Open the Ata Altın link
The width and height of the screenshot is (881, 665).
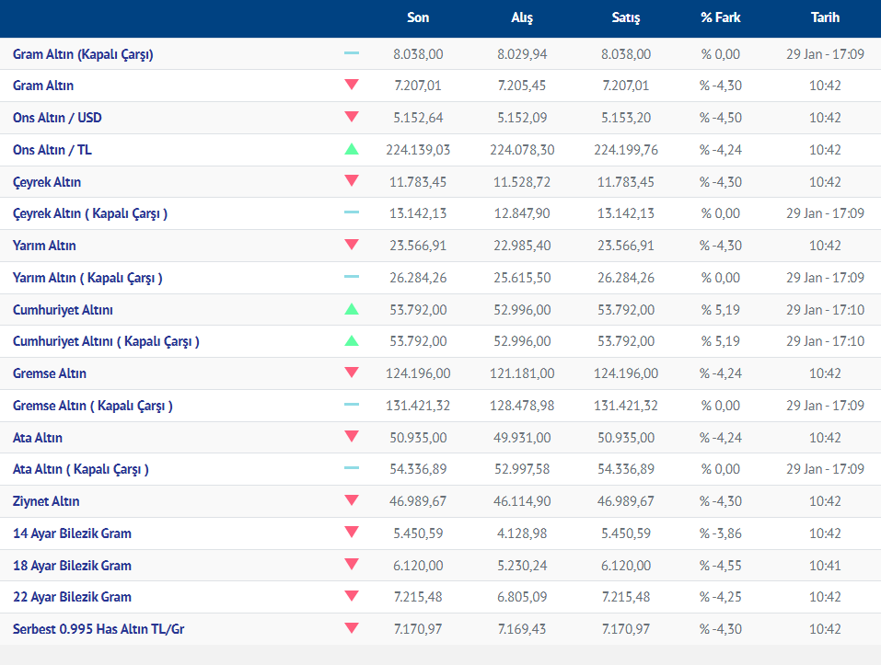point(38,438)
